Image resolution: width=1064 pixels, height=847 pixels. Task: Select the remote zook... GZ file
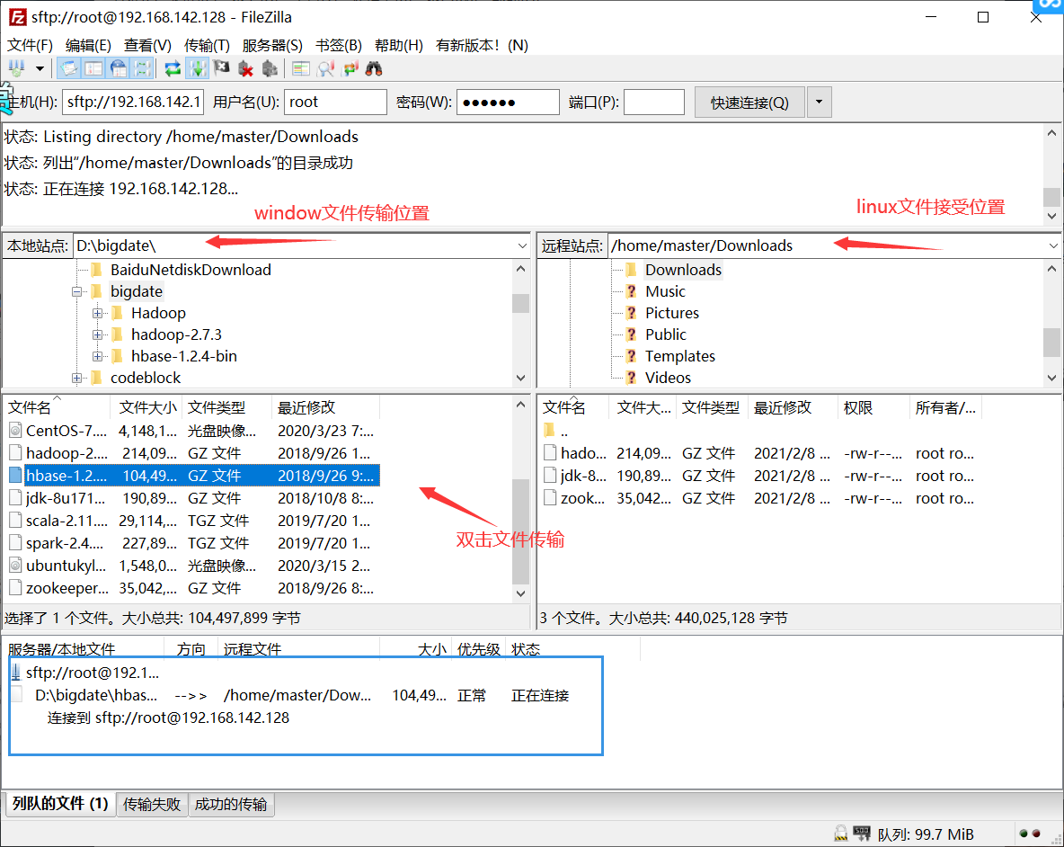[760, 498]
